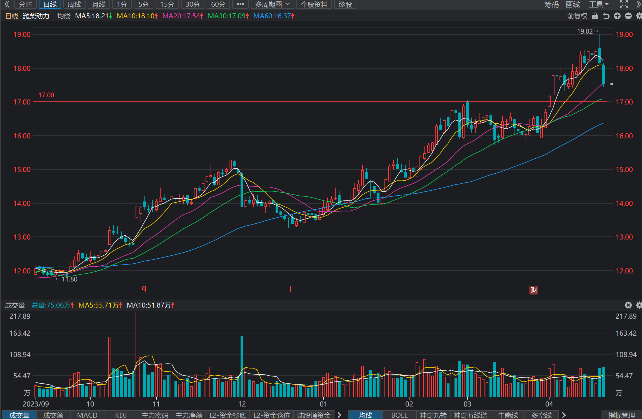Click the lock icon next to 前复权
Viewport: 642px width, 419px height.
(595, 16)
